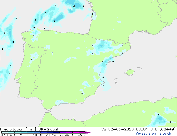Click the purple arrow tip beyond 50
Viewport: 177px width, 136px height.
tap(88, 132)
